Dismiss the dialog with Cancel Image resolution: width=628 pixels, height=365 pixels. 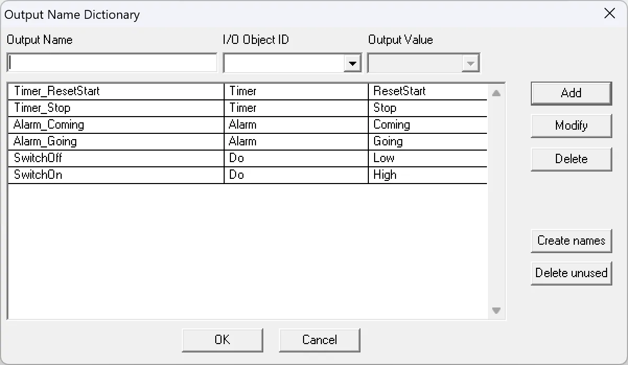(x=319, y=340)
